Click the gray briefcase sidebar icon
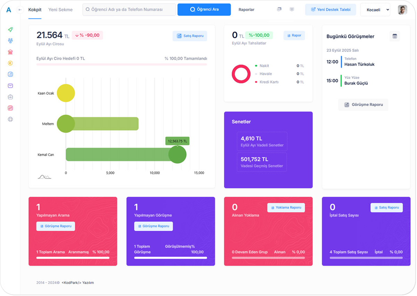 pos(10,97)
